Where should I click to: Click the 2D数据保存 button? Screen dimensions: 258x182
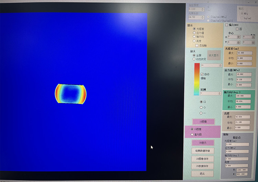click(203, 166)
